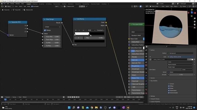Open the Tool properties tab icon
Screen dimensions: 197x110
tap(146, 50)
